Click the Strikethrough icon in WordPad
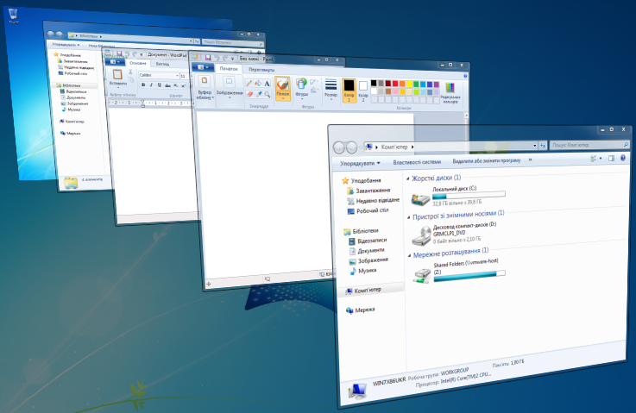The width and height of the screenshot is (636, 413). [167, 85]
